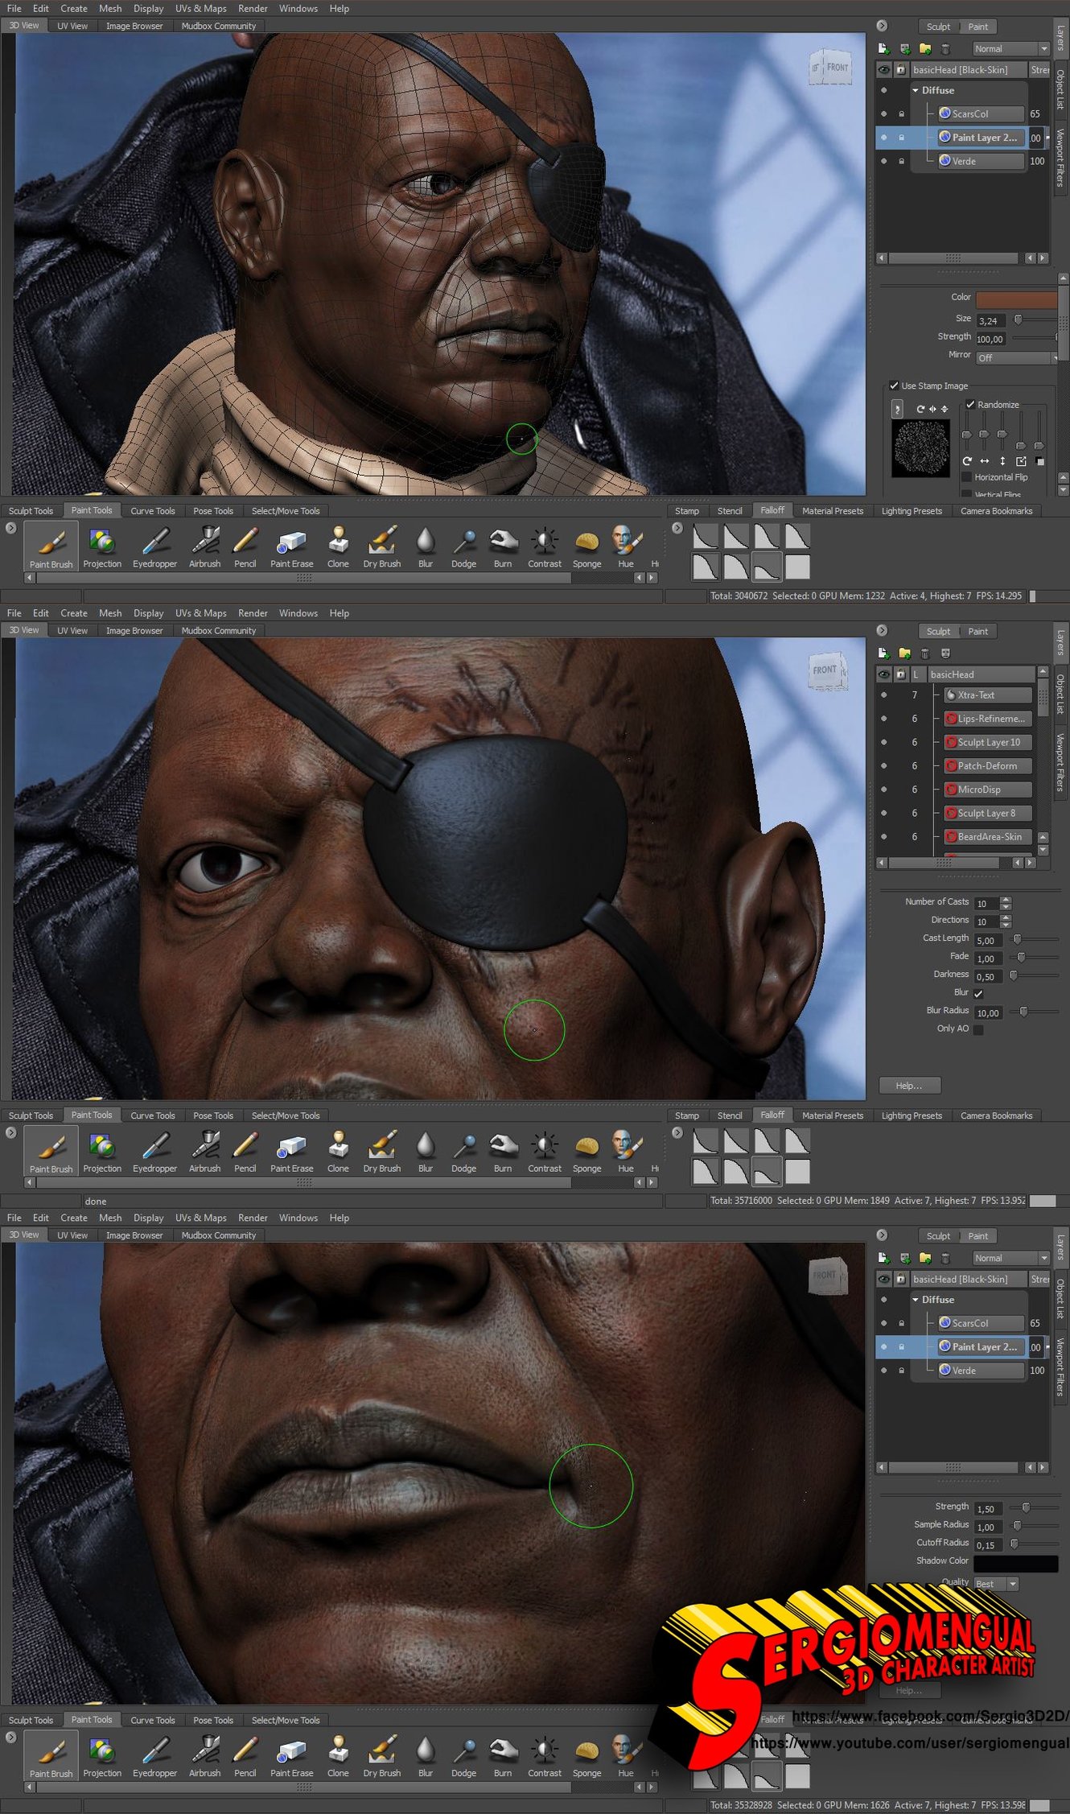Screen dimensions: 1070x1814
Task: Open brush Color swatch
Action: (1017, 299)
